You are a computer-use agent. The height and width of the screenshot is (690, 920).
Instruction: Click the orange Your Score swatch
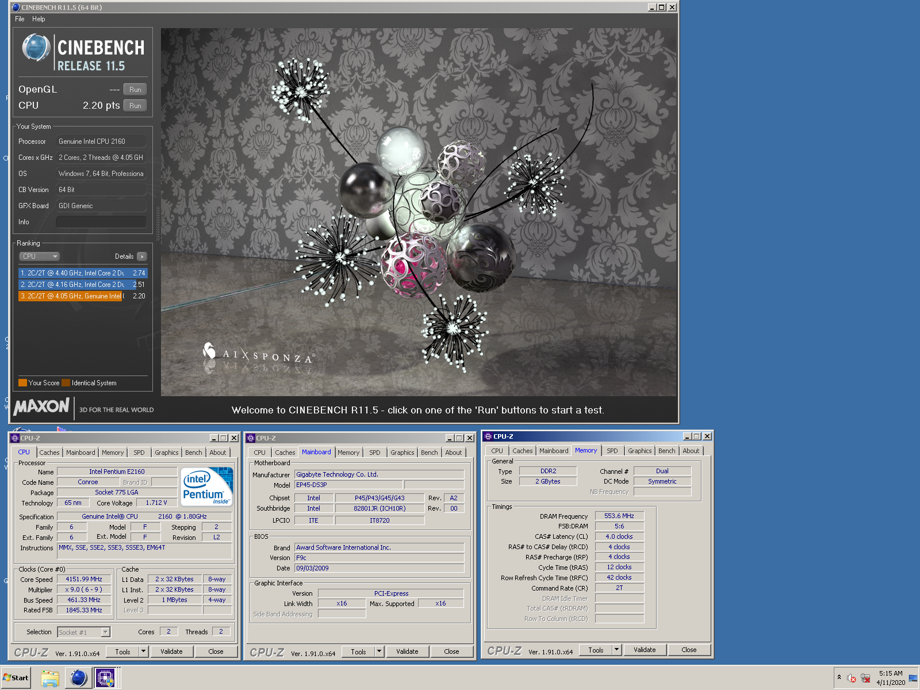22,383
